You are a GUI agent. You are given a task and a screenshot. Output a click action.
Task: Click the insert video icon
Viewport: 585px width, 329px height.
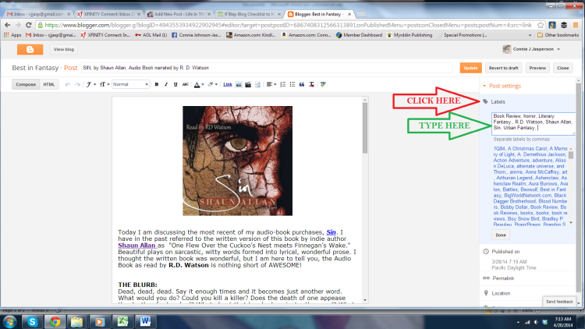(248, 84)
